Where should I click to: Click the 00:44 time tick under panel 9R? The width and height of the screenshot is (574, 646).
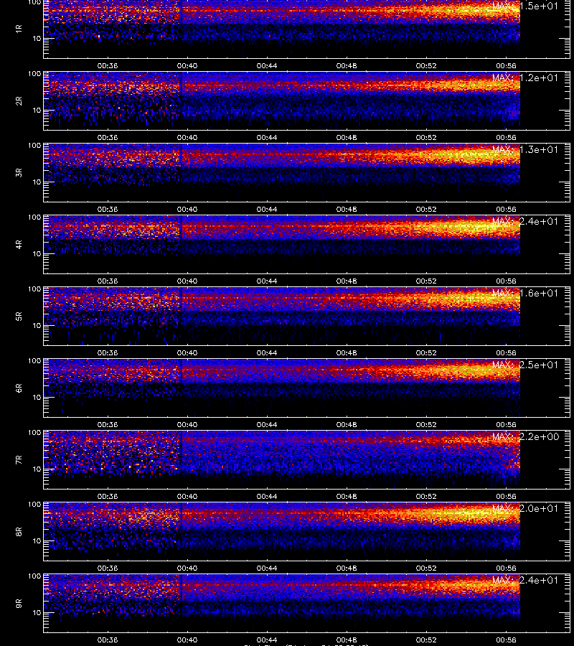click(267, 640)
